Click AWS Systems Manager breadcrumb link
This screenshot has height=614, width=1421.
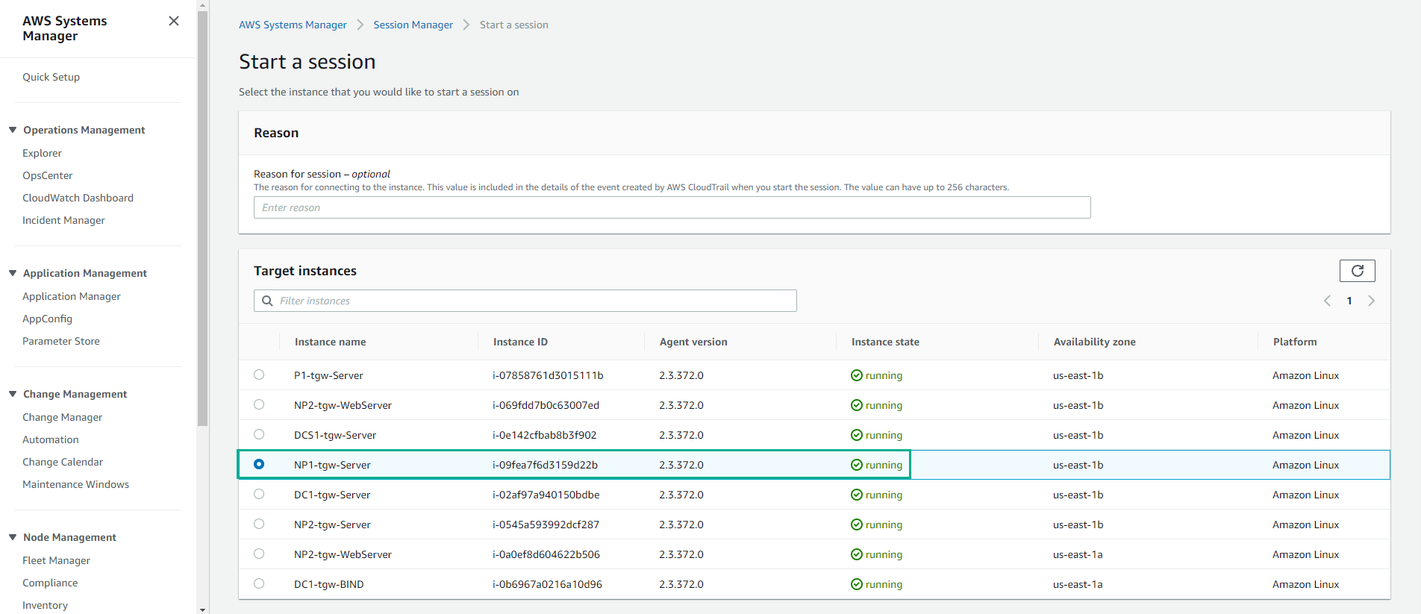click(x=293, y=25)
